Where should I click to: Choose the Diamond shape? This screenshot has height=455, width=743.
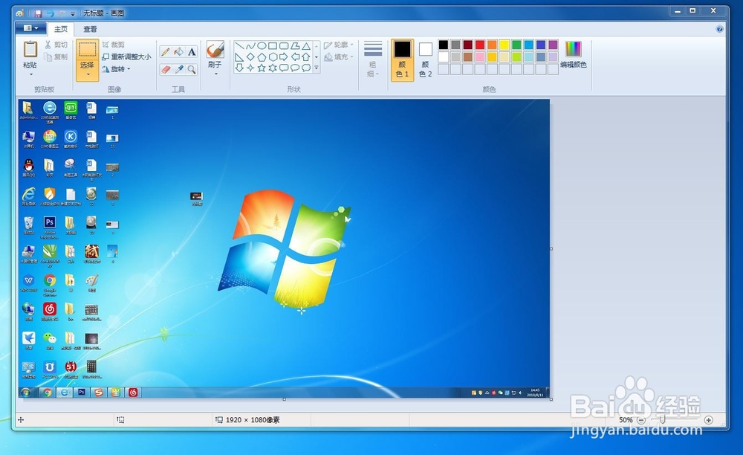click(x=250, y=57)
